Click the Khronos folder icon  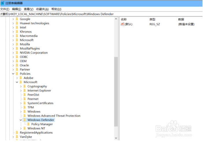click(x=17, y=31)
